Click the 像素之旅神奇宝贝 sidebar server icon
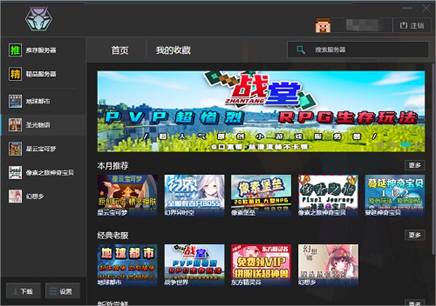This screenshot has height=306, width=436. coord(15,173)
